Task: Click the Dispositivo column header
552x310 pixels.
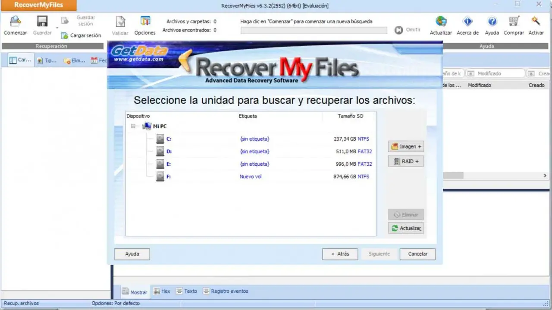Action: click(138, 116)
